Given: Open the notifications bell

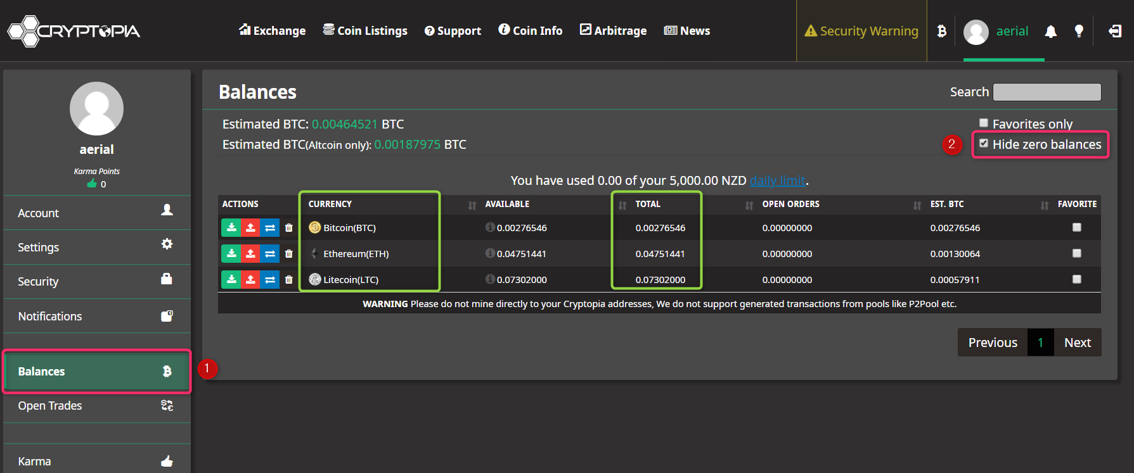Looking at the screenshot, I should 1050,31.
